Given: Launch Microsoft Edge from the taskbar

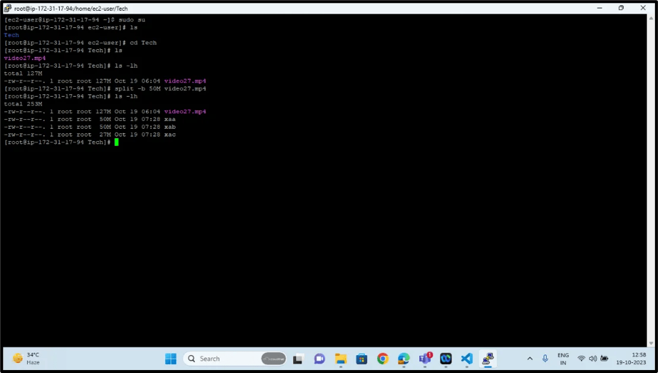Looking at the screenshot, I should tap(403, 359).
